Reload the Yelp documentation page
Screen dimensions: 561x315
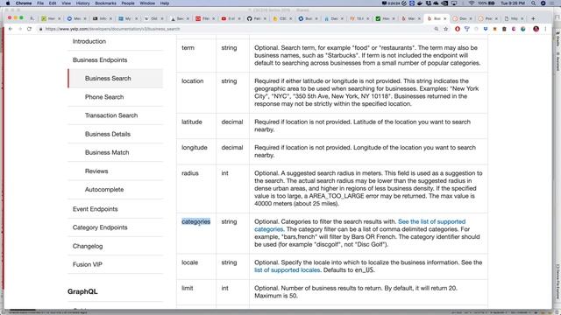click(29, 29)
